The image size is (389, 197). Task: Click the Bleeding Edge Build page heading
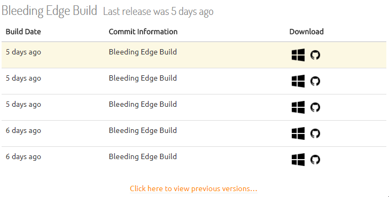49,11
